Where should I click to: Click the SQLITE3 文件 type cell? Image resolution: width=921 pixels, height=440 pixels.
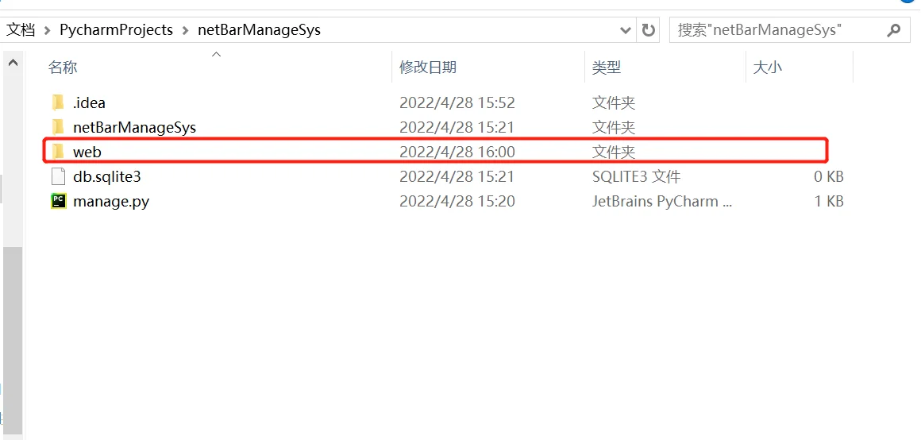point(636,176)
